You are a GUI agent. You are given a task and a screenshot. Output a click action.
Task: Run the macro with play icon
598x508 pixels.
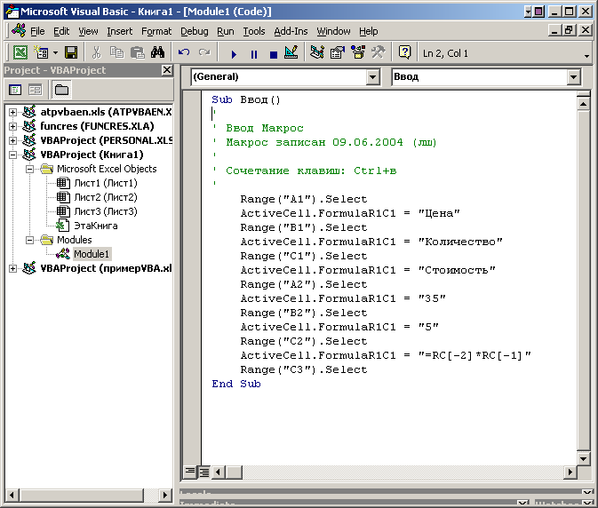(x=234, y=54)
